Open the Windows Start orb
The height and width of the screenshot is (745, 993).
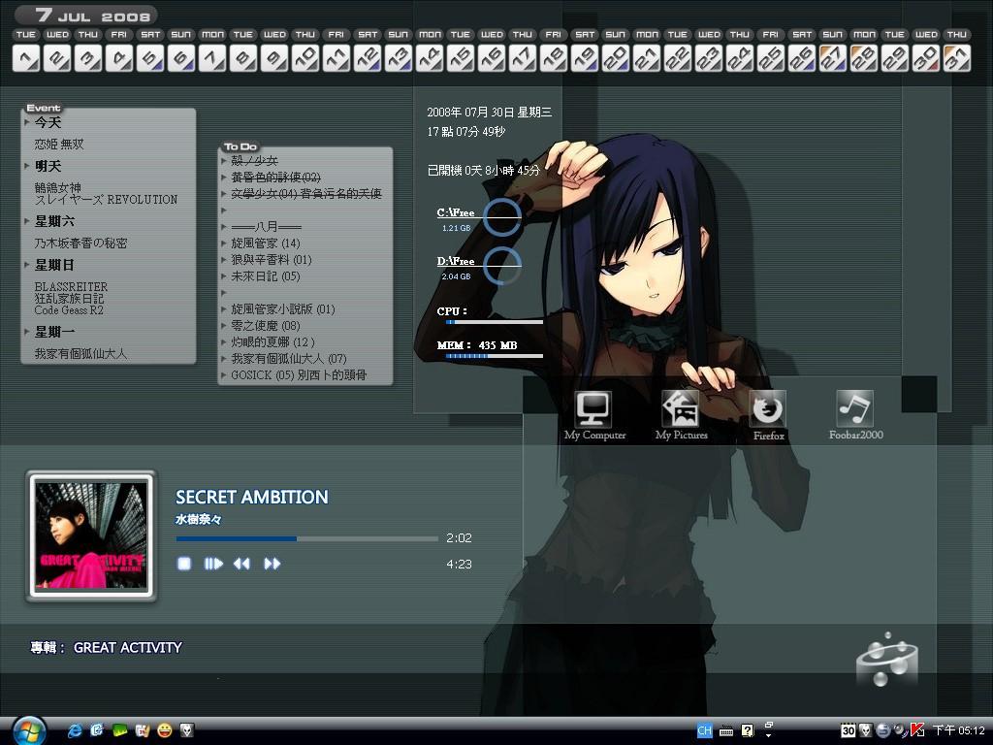[28, 730]
